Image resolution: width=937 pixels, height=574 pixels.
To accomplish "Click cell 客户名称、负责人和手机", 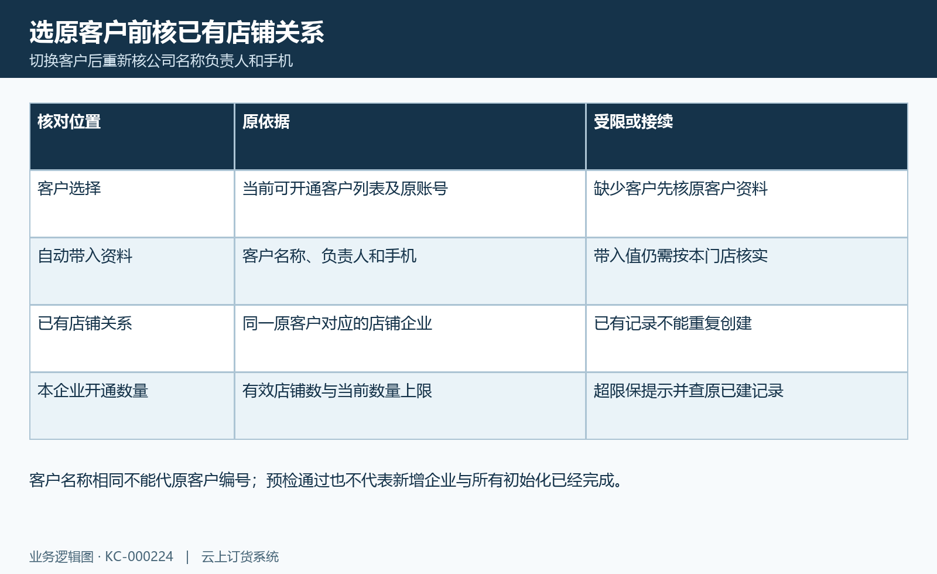I will pyautogui.click(x=410, y=271).
